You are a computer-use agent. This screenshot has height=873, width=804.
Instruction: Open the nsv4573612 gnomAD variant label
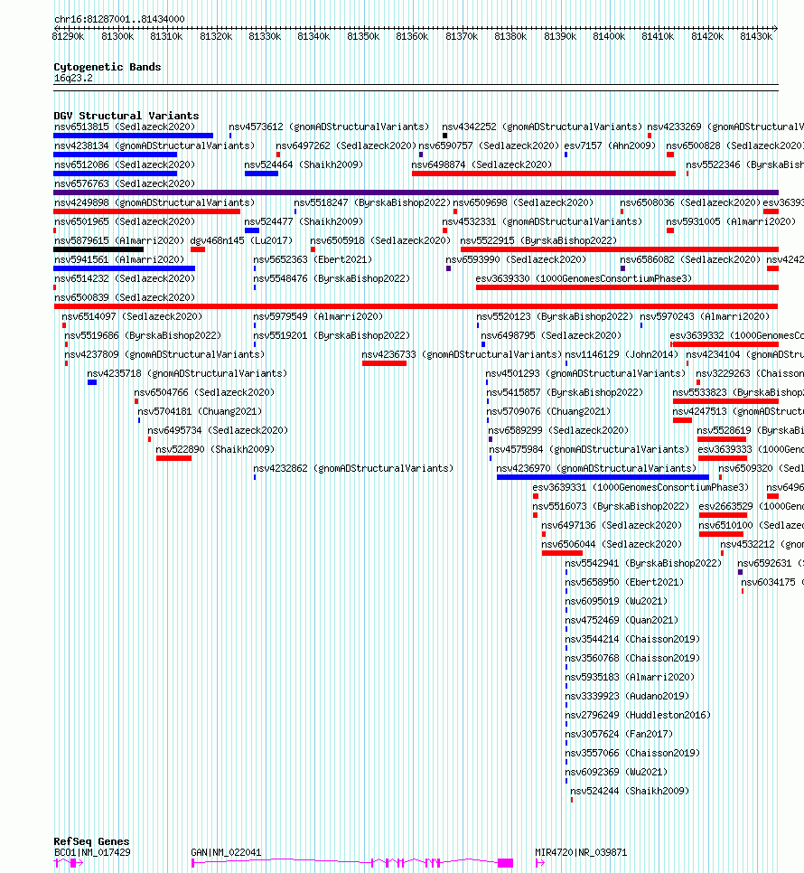[329, 127]
